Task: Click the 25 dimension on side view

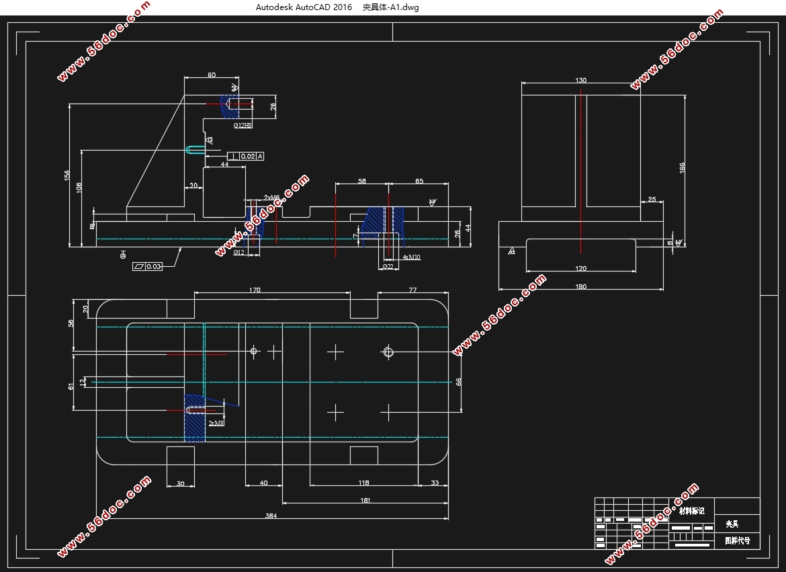Action: pyautogui.click(x=652, y=199)
